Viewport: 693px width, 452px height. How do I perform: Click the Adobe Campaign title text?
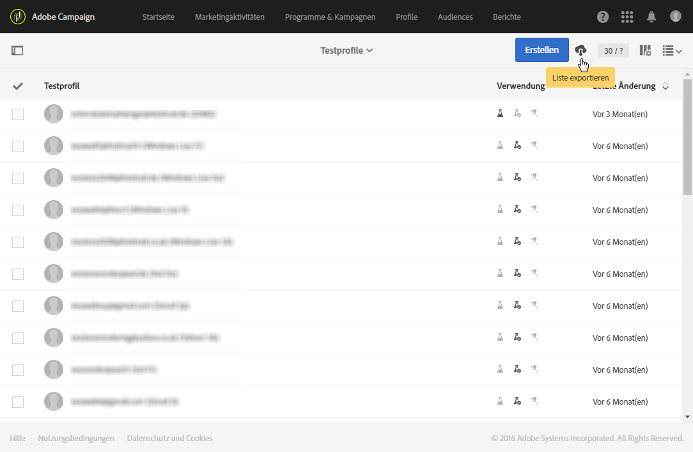[63, 17]
